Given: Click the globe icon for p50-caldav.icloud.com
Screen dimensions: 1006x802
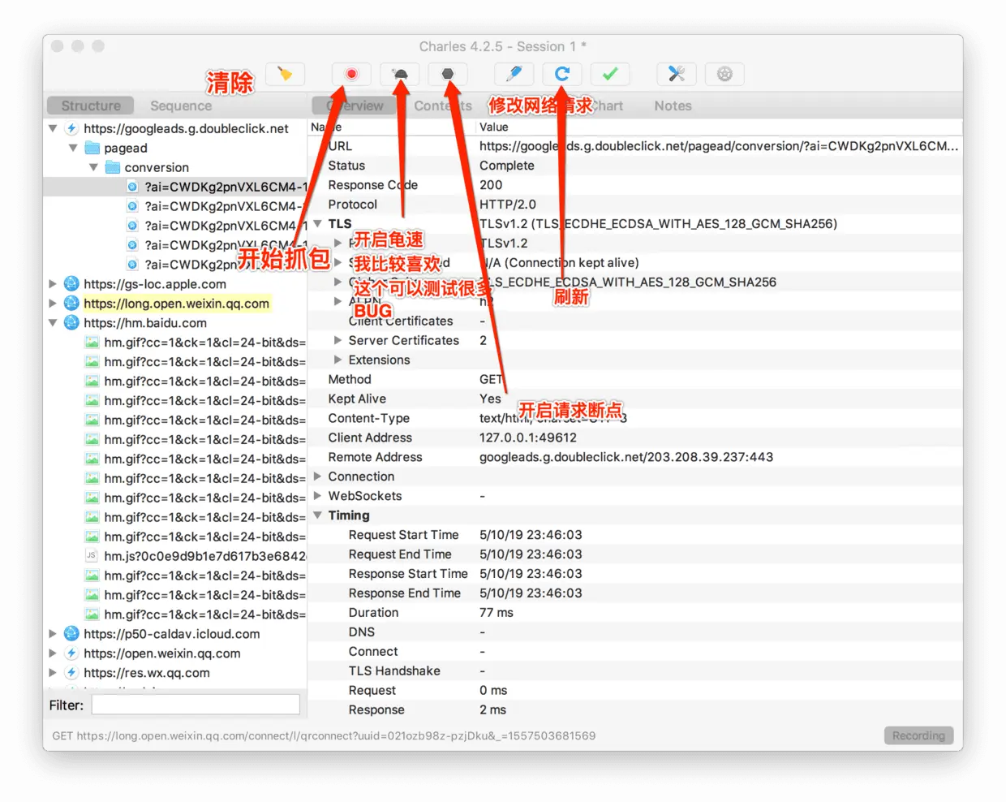Looking at the screenshot, I should pyautogui.click(x=71, y=634).
